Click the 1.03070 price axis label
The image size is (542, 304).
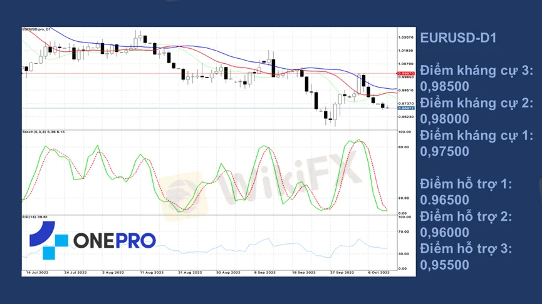pos(406,38)
